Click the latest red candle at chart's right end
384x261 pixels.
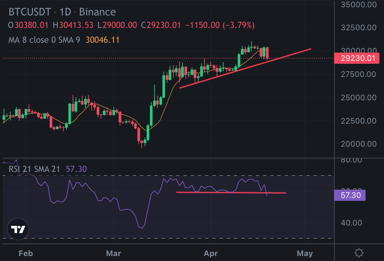[267, 53]
